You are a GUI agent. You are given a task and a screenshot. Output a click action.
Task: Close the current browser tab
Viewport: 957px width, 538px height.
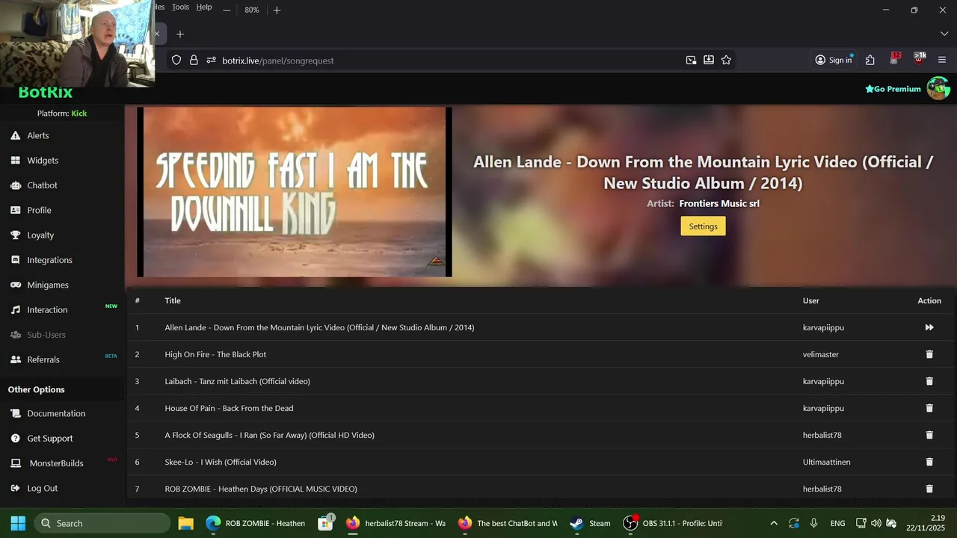(x=157, y=34)
